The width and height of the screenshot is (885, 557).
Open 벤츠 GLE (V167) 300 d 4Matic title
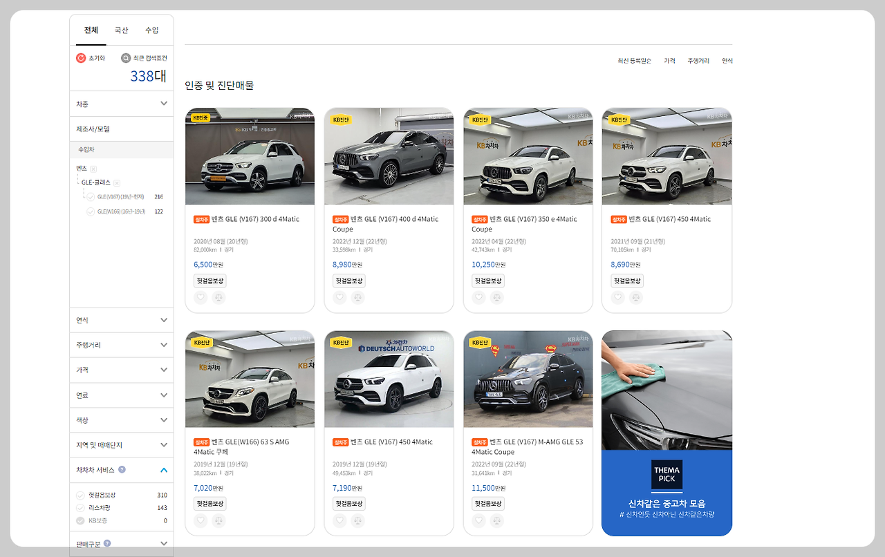(256, 219)
